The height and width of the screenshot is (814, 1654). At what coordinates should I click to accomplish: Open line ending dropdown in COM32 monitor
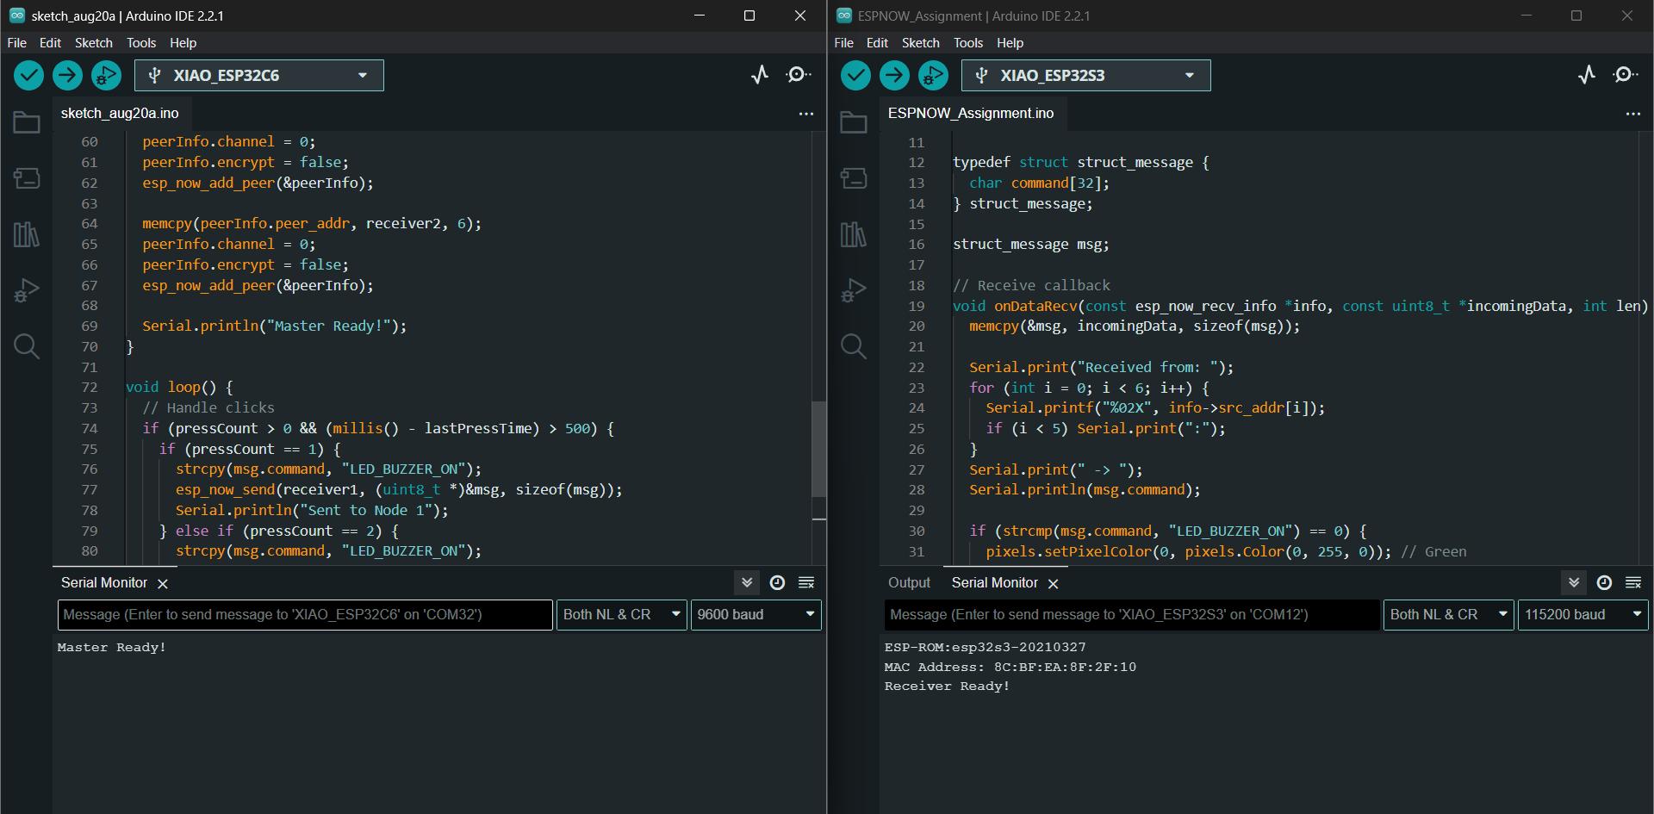[x=622, y=615]
